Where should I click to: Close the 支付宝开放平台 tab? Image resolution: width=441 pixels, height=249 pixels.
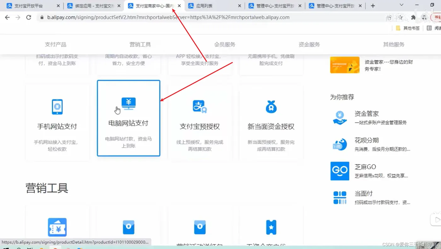[58, 6]
